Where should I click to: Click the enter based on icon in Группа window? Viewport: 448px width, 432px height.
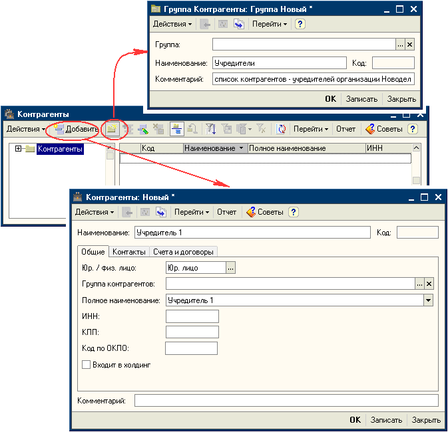pyautogui.click(x=239, y=24)
